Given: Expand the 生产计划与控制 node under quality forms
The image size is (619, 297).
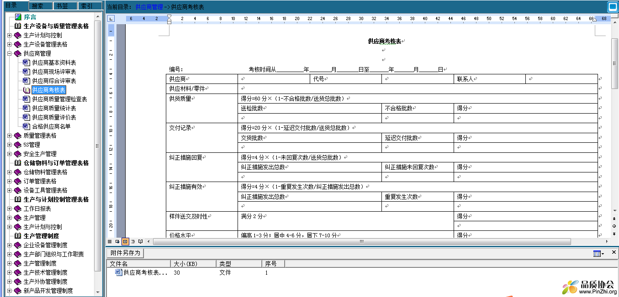Looking at the screenshot, I should pos(10,35).
